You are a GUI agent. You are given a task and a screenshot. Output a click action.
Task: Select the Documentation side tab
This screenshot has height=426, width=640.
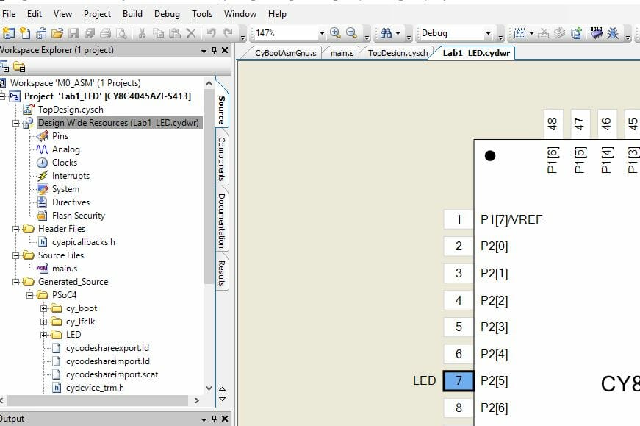(x=222, y=221)
